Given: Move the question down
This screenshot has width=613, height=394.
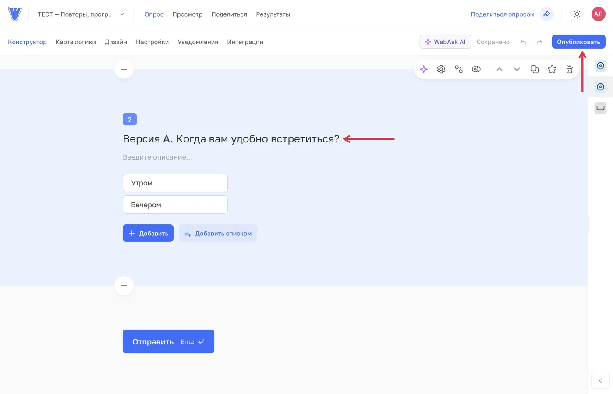Looking at the screenshot, I should [517, 69].
